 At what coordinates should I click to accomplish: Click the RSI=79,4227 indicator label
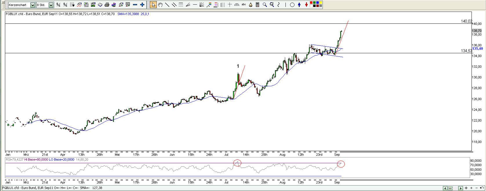coord(15,159)
